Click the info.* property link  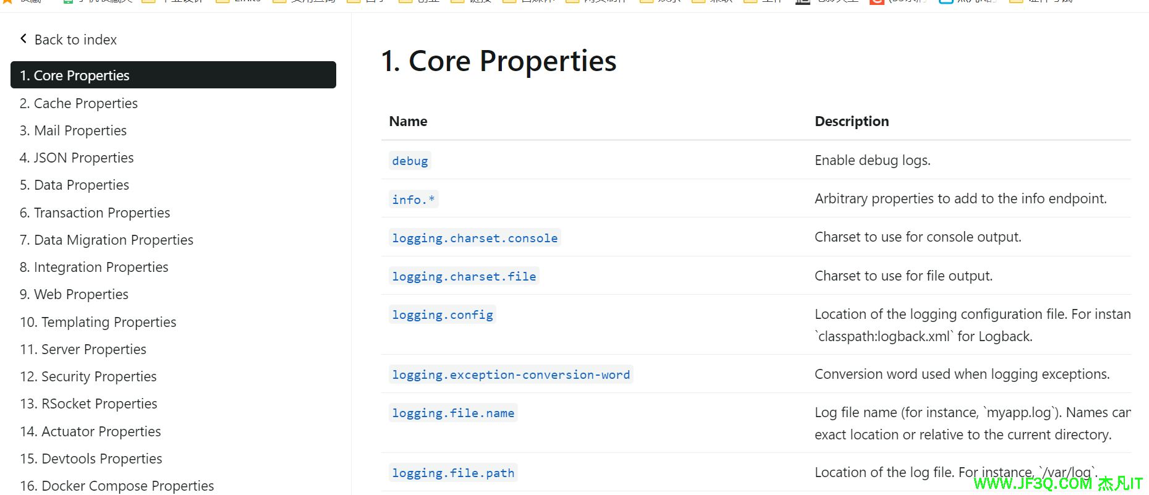pos(413,200)
